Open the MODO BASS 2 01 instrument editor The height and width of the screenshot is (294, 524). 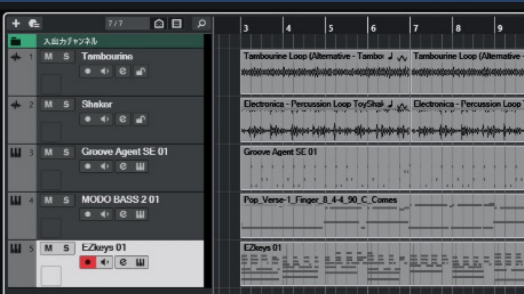[x=140, y=214]
